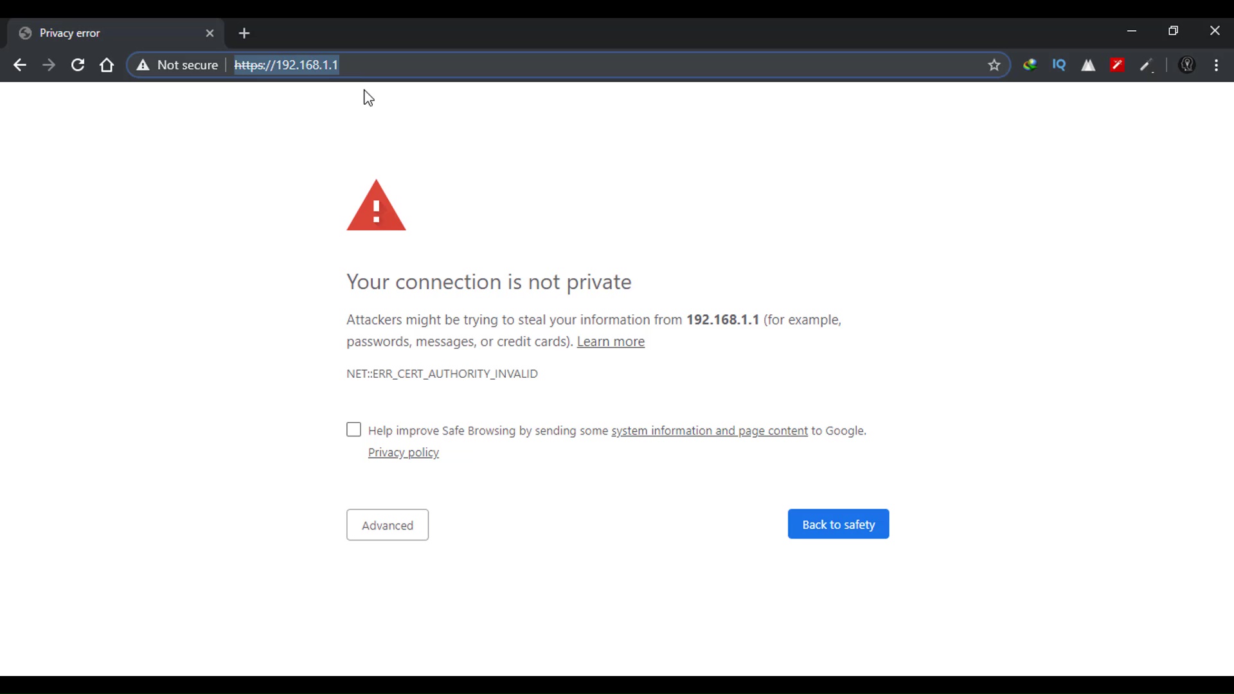Close the Privacy error tab
The width and height of the screenshot is (1234, 694).
click(x=210, y=33)
